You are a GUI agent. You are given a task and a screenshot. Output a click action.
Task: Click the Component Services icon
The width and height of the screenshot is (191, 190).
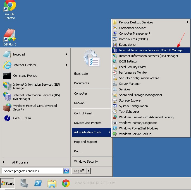point(115,28)
